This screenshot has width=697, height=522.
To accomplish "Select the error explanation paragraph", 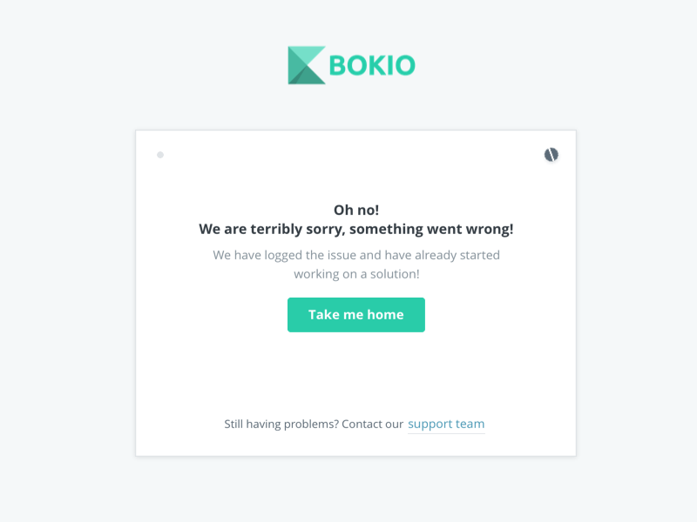I will point(355,264).
